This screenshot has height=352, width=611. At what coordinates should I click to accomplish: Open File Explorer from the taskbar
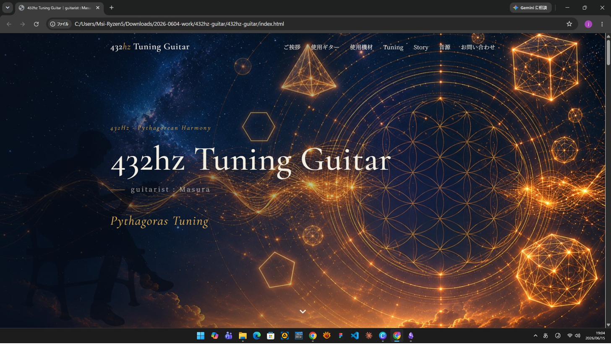(x=243, y=336)
